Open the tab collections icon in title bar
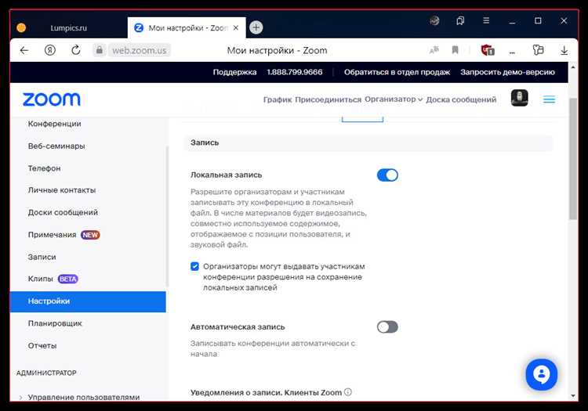Screen dimensions: 588x411 [x=460, y=20]
